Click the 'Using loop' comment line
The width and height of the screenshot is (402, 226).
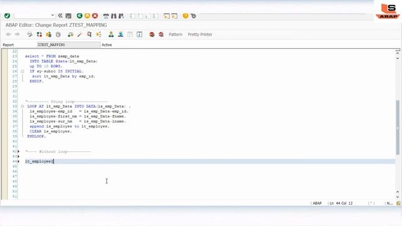[x=67, y=102]
